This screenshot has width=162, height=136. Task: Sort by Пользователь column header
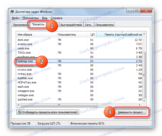[x=72, y=35]
